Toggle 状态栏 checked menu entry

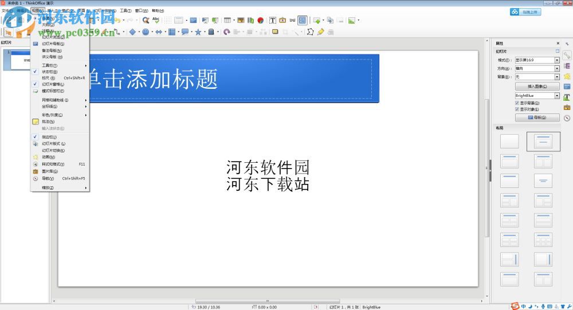[60, 72]
